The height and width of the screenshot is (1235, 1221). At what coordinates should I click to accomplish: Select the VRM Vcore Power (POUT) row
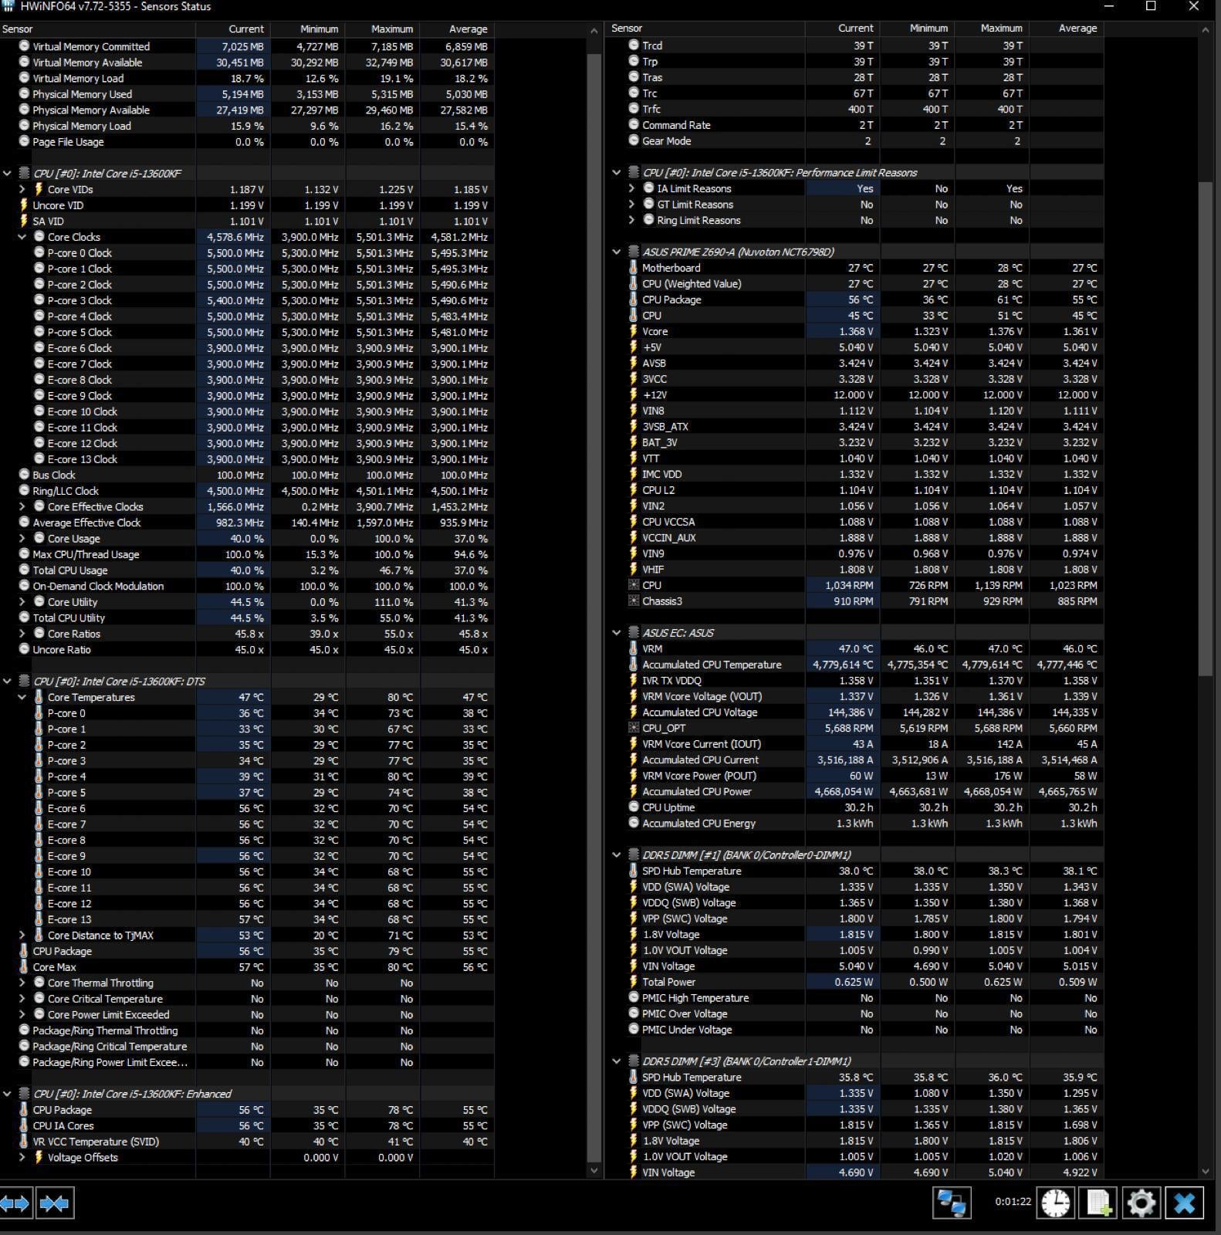(856, 776)
